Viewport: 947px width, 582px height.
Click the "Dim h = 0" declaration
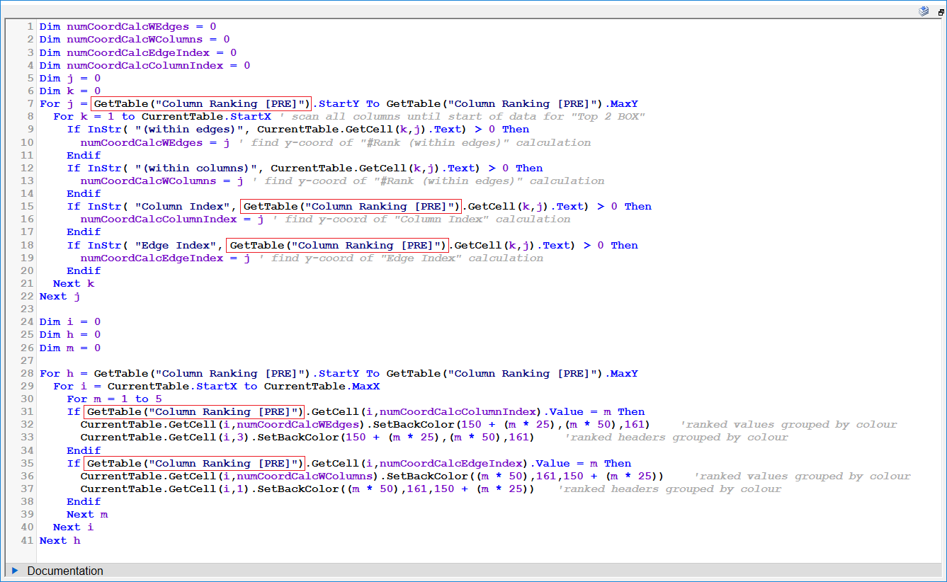pyautogui.click(x=69, y=335)
